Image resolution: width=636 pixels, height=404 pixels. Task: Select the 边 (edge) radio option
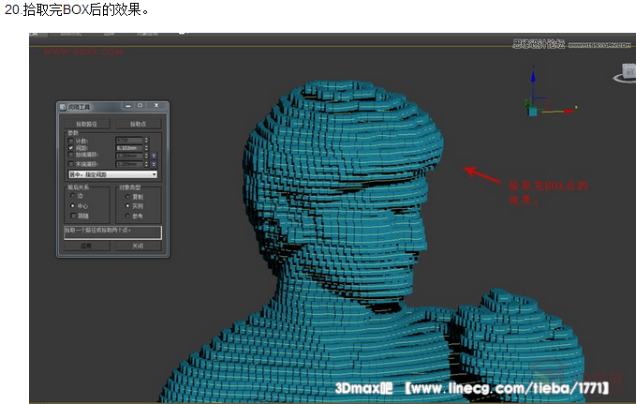pos(72,196)
